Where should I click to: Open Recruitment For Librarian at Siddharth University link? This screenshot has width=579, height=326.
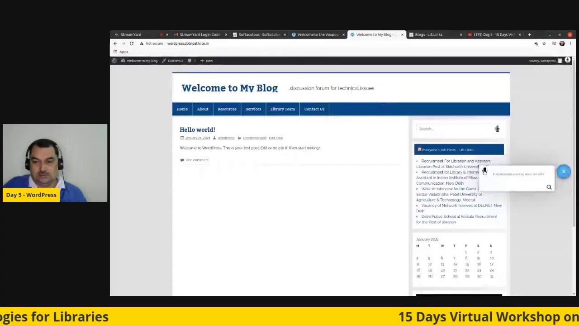453,164
